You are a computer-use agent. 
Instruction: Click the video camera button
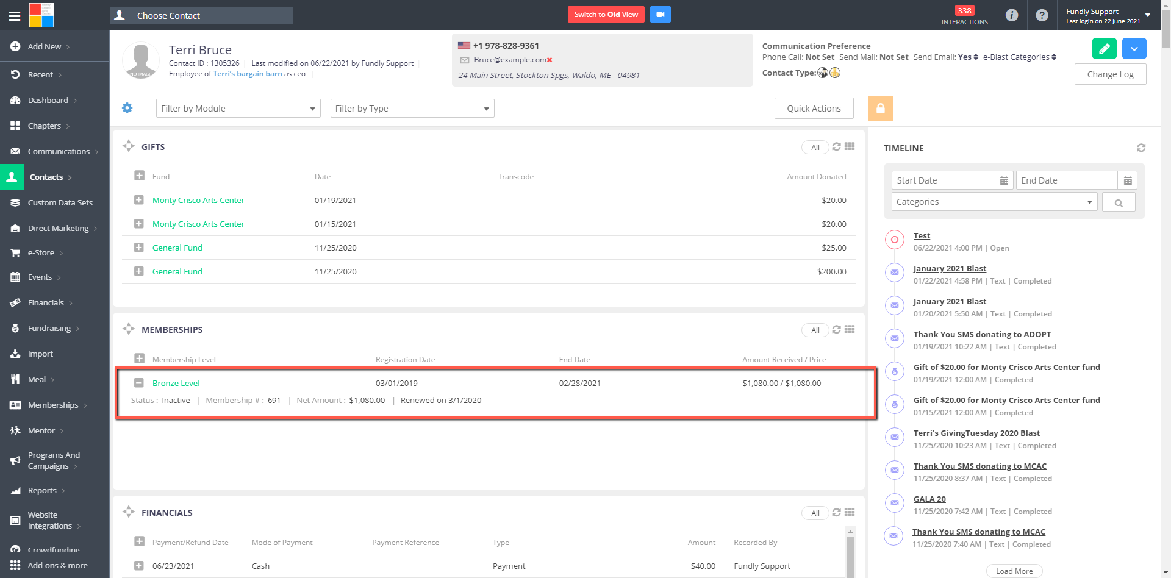pos(660,15)
